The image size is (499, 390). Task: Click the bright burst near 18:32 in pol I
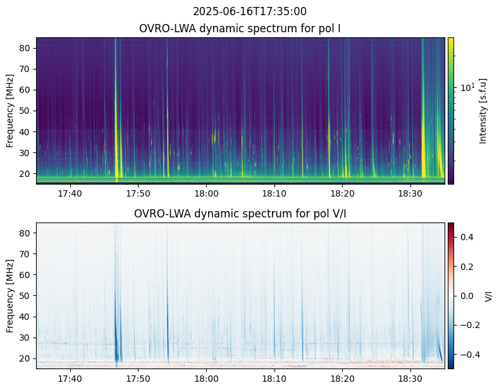tap(424, 126)
